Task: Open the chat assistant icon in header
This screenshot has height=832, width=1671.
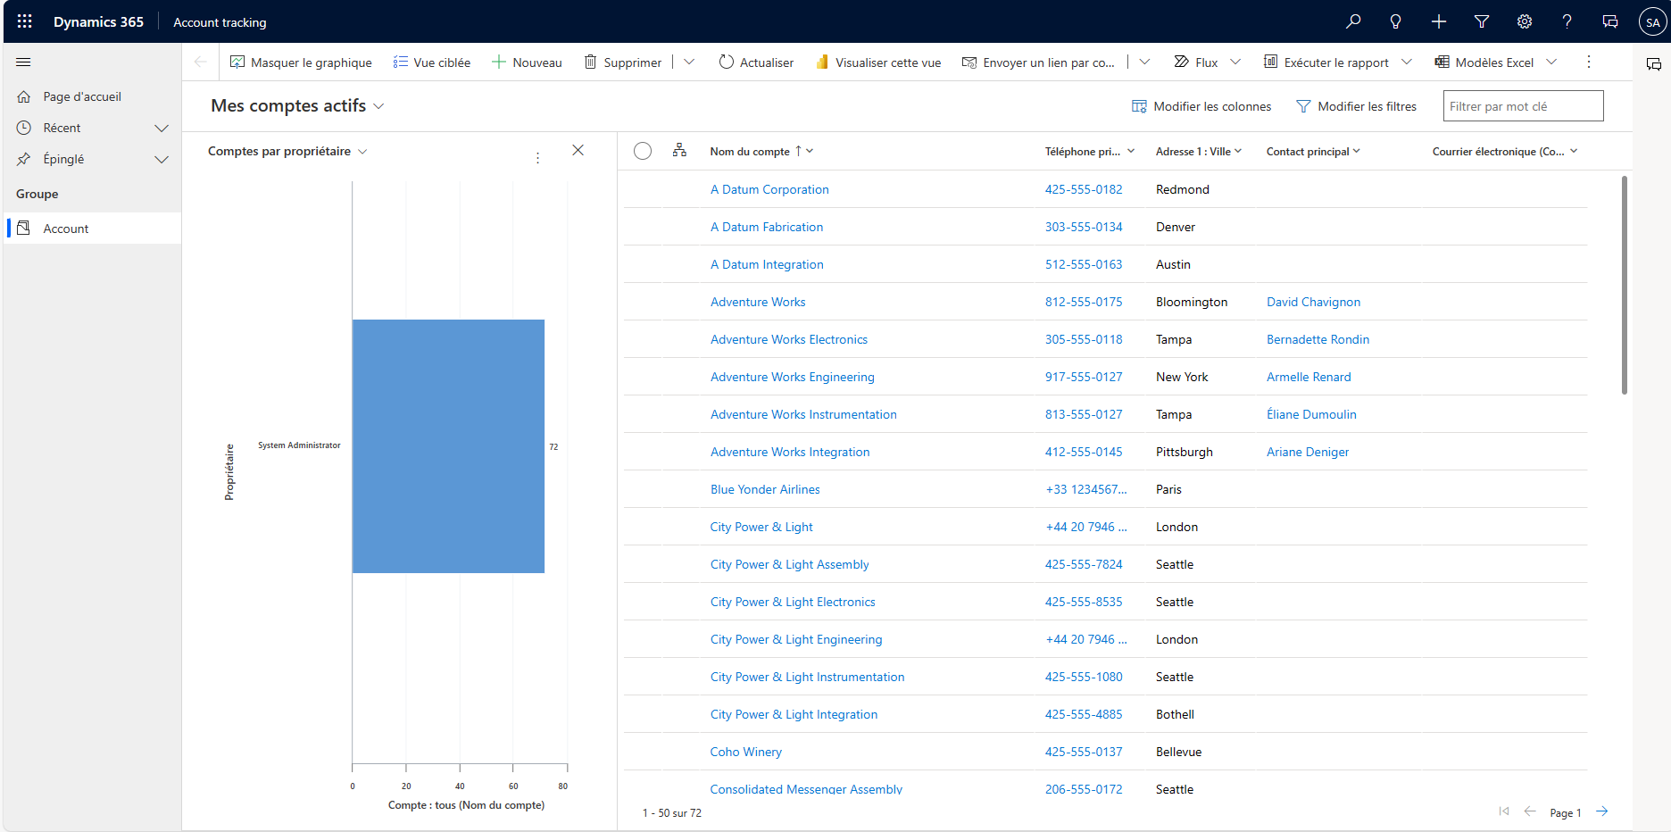Action: pyautogui.click(x=1610, y=21)
